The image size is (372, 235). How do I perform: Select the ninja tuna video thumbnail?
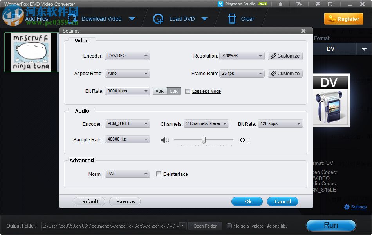[x=31, y=52]
